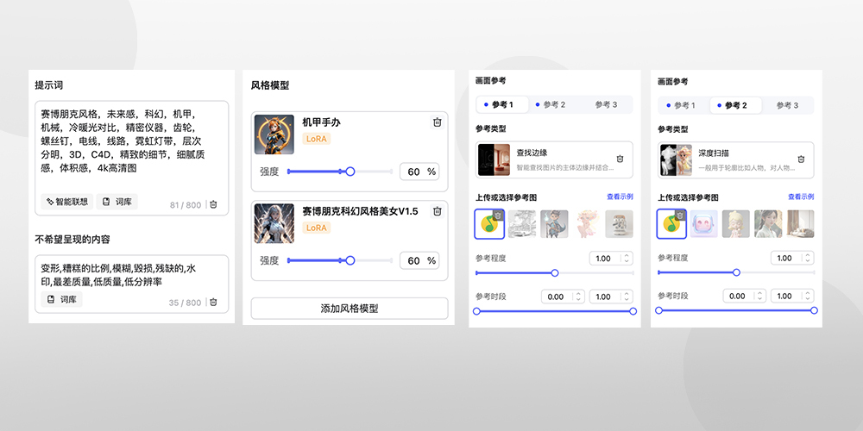This screenshot has height=431, width=863.
Task: Choose the pink robot reference image in the 深度扫描 panel
Action: (x=704, y=224)
